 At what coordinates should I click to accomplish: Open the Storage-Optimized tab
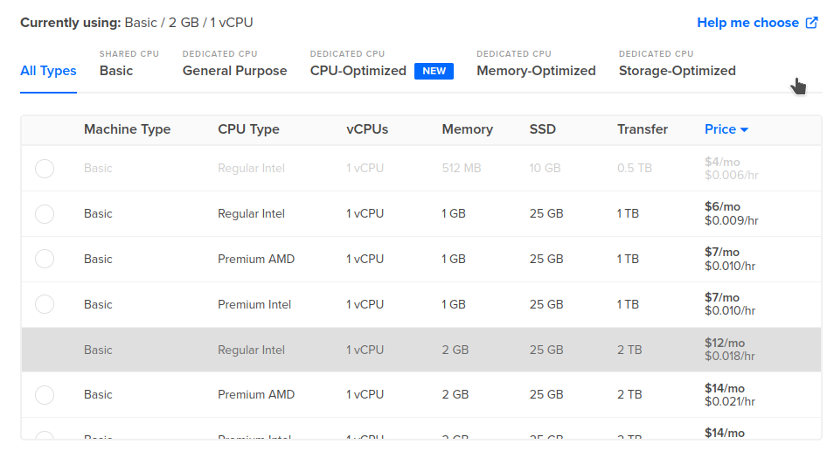678,71
